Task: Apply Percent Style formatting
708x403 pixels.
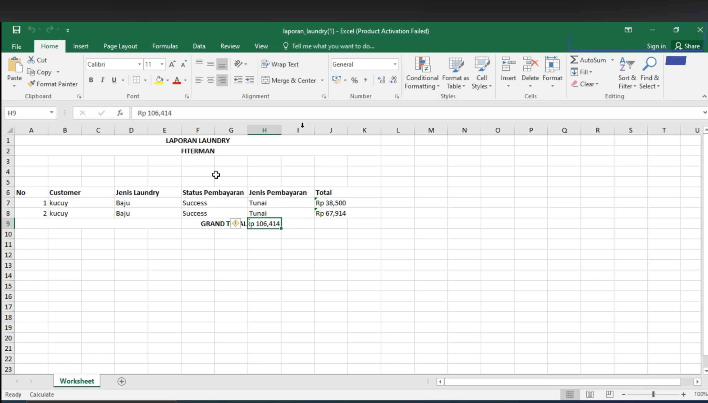Action: [x=354, y=80]
